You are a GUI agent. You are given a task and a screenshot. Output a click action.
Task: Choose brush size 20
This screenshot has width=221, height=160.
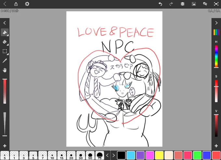(71, 155)
